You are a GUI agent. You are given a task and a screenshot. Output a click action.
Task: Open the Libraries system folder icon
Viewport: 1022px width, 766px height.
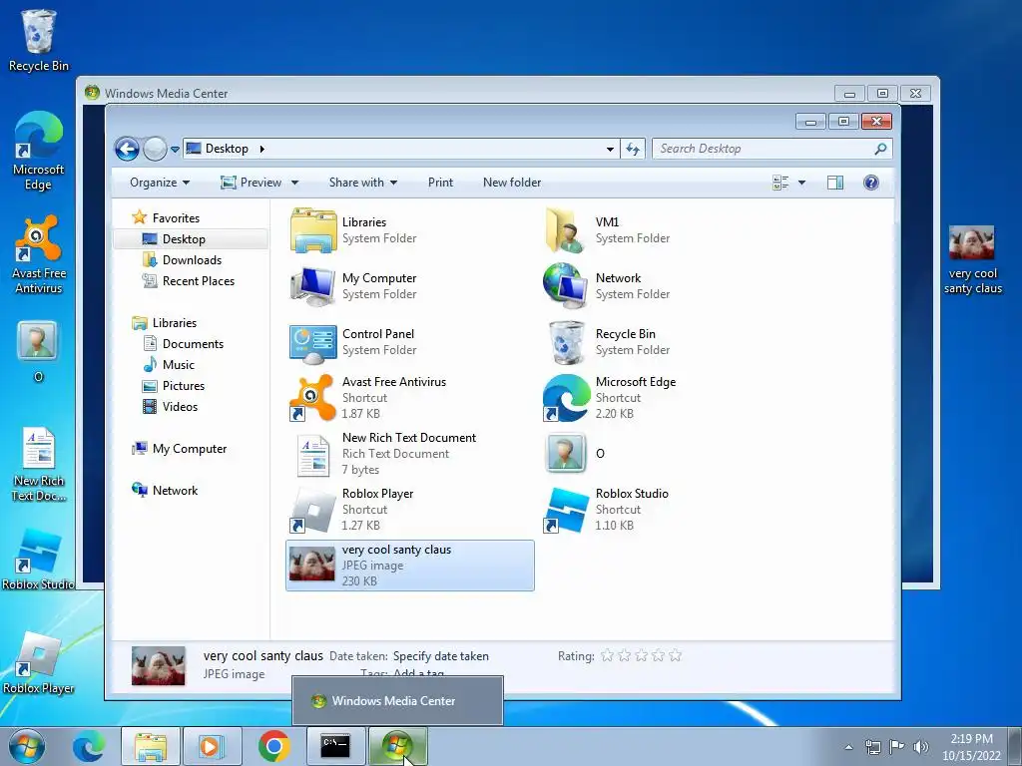click(313, 230)
